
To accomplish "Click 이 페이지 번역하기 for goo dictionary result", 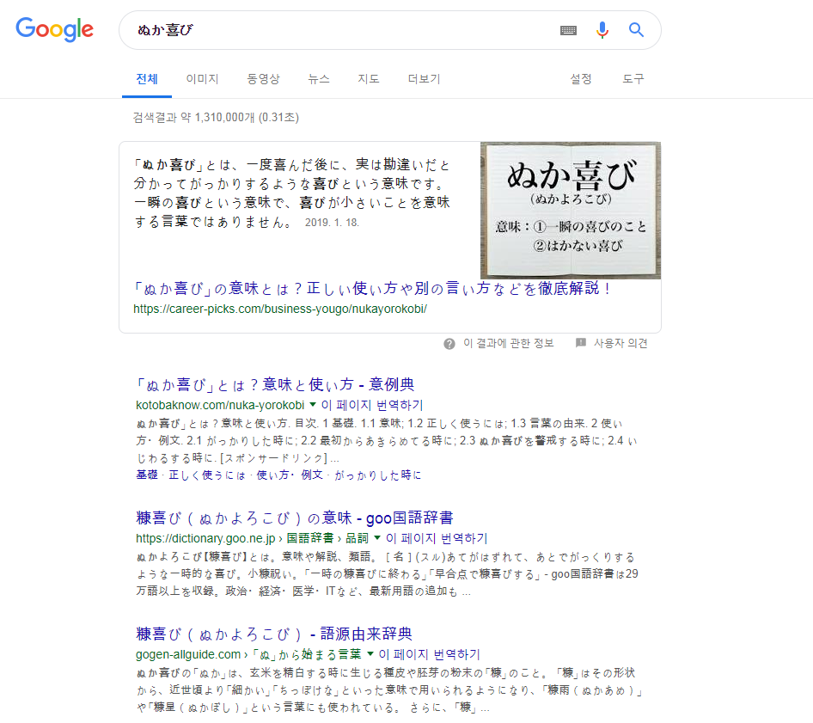I will [437, 538].
